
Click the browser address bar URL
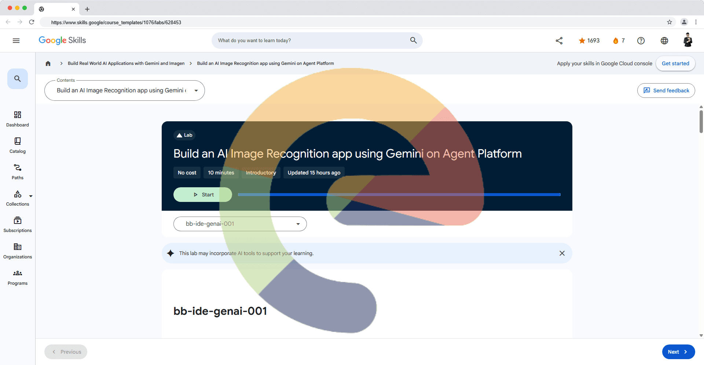pyautogui.click(x=116, y=22)
